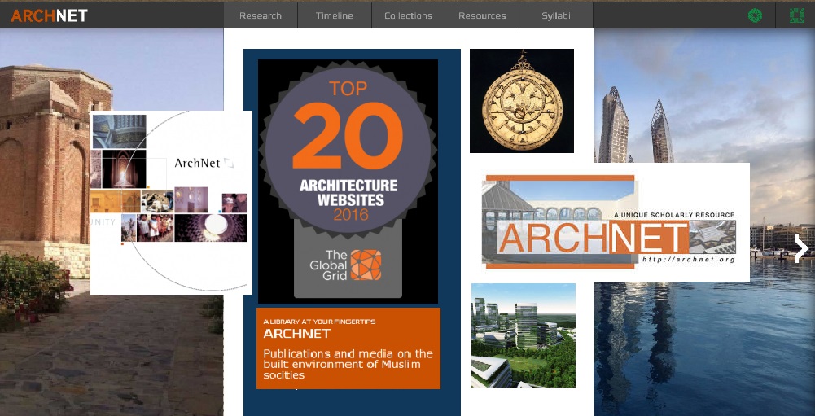Click the http://archnet.org URL text
This screenshot has height=416, width=815.
pos(688,259)
